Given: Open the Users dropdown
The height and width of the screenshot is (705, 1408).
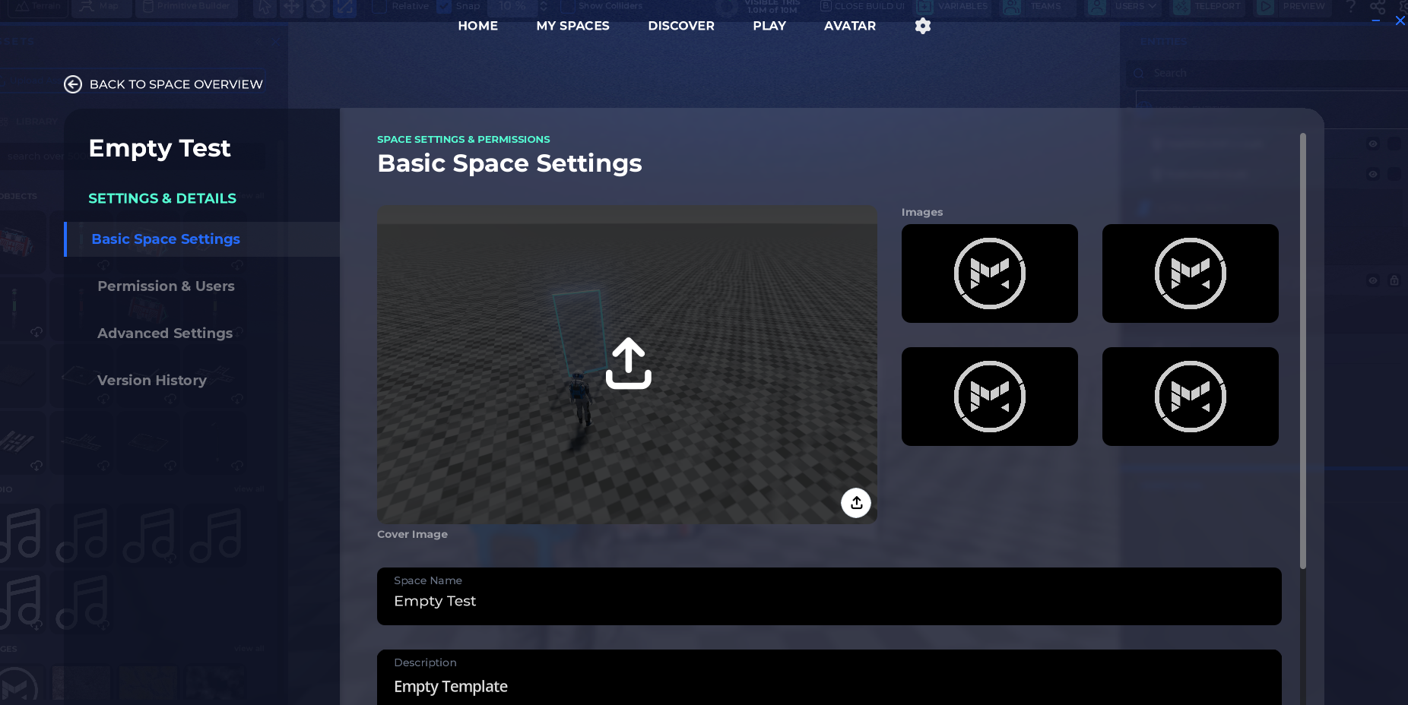Looking at the screenshot, I should point(1123,6).
